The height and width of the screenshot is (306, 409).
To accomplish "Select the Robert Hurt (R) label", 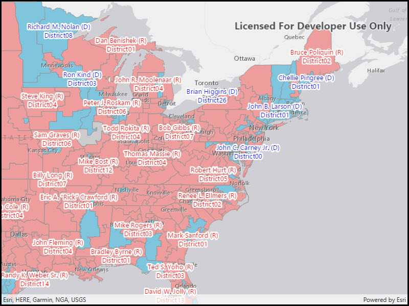I will click(213, 170).
